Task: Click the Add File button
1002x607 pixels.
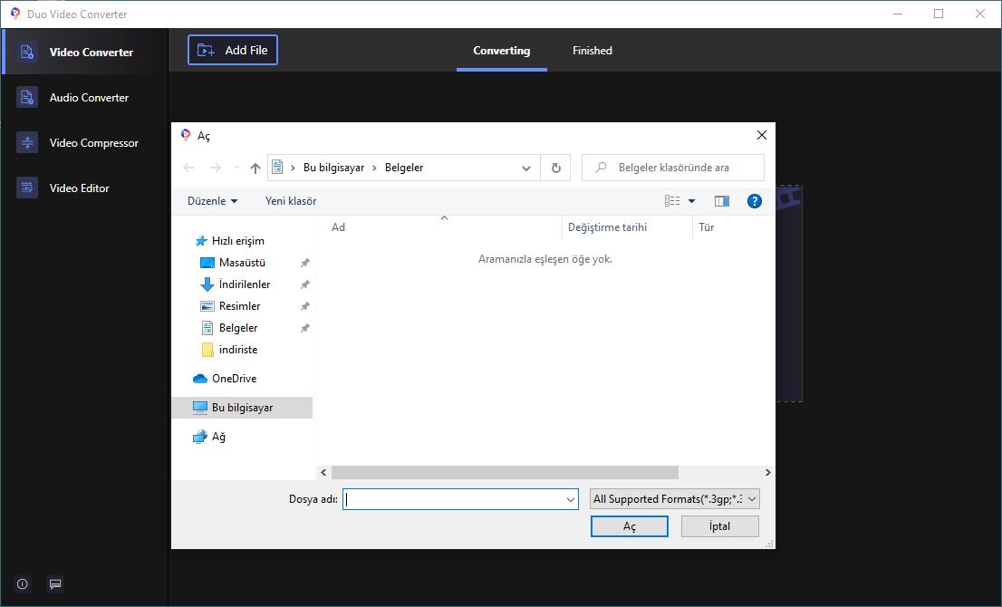Action: [233, 50]
